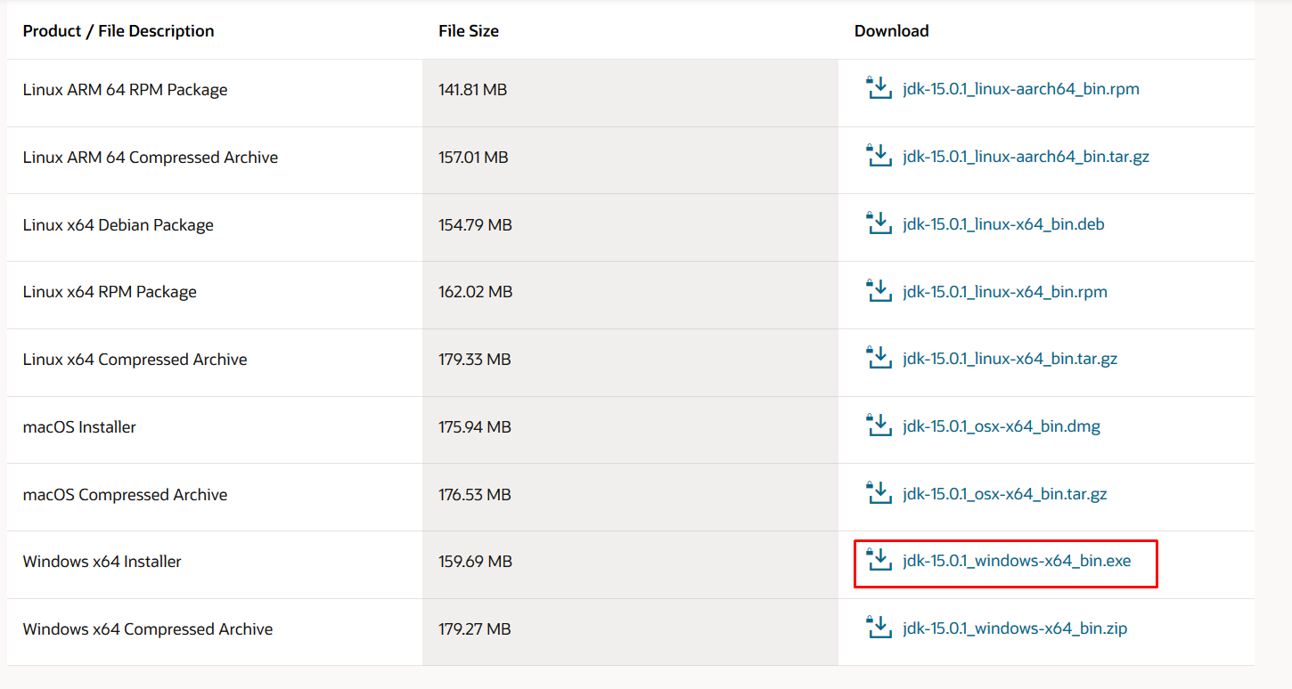This screenshot has height=689, width=1292.
Task: Click the 176.53 MB file size
Action: click(x=475, y=495)
